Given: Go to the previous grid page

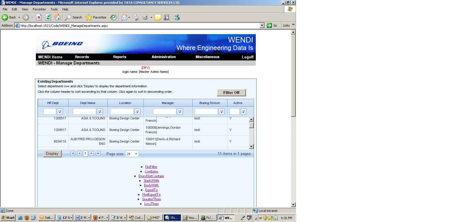Looking at the screenshot, I should coord(80,153).
